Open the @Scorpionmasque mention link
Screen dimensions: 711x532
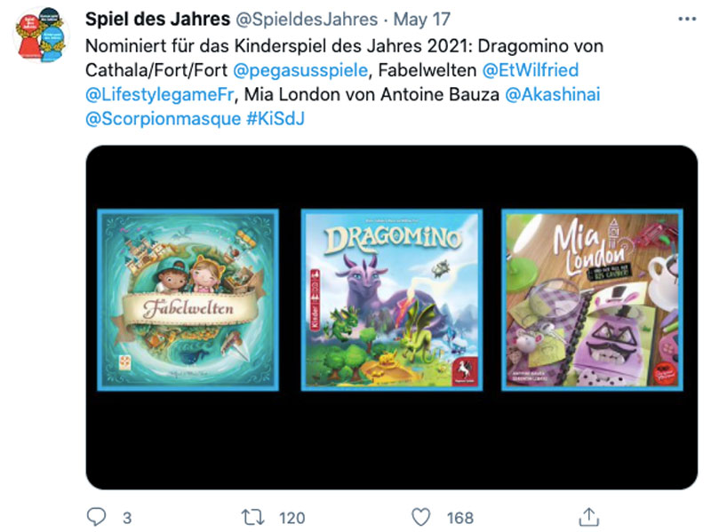[164, 119]
